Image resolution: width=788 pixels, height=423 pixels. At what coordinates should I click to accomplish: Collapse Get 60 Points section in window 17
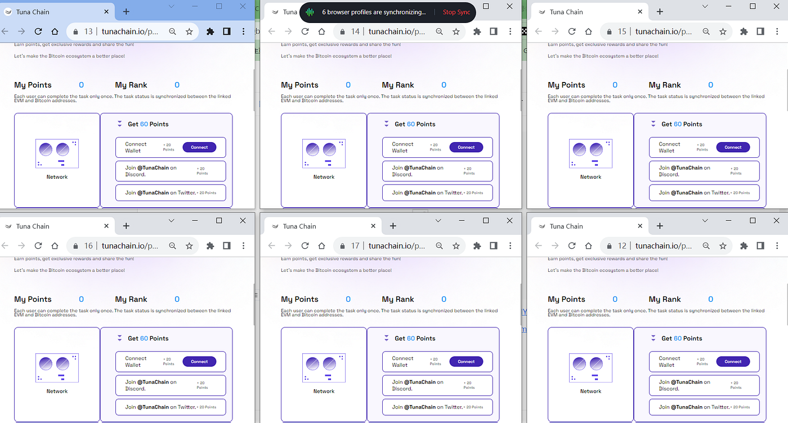click(x=386, y=338)
